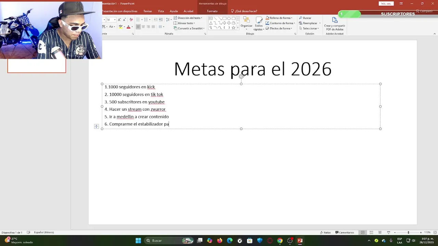The image size is (438, 246).
Task: Open Estilos rápidos gallery
Action: [259, 23]
